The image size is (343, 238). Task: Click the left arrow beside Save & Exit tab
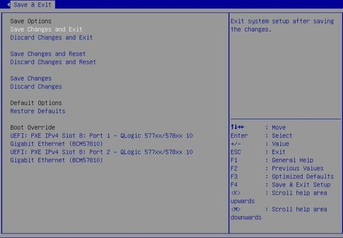click(8, 4)
